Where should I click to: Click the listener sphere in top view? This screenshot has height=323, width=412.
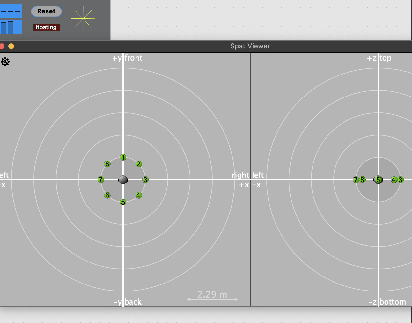[123, 180]
